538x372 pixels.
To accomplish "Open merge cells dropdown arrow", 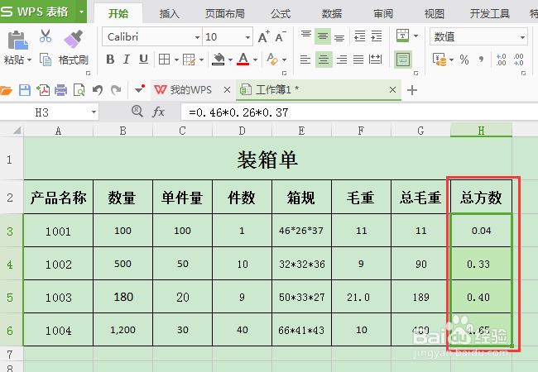I will tap(416, 36).
